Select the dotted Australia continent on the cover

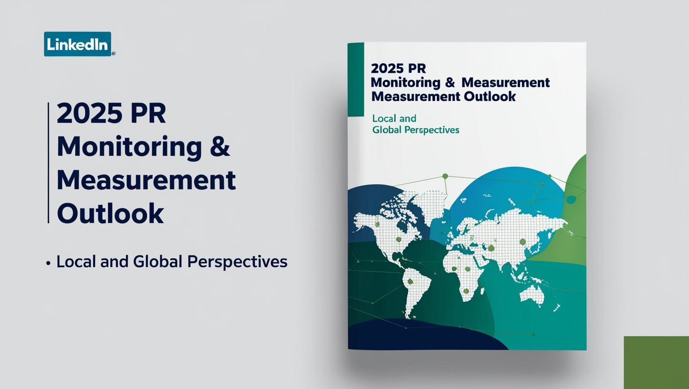coord(531,294)
